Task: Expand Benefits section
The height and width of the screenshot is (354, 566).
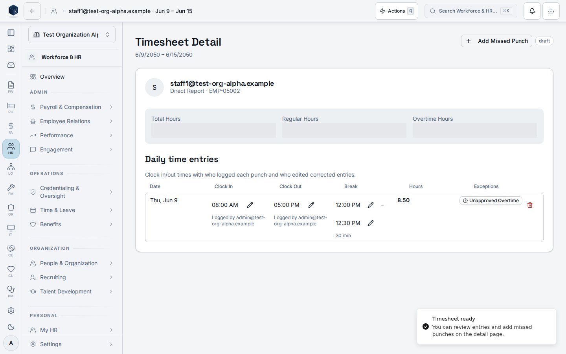Action: (72, 224)
